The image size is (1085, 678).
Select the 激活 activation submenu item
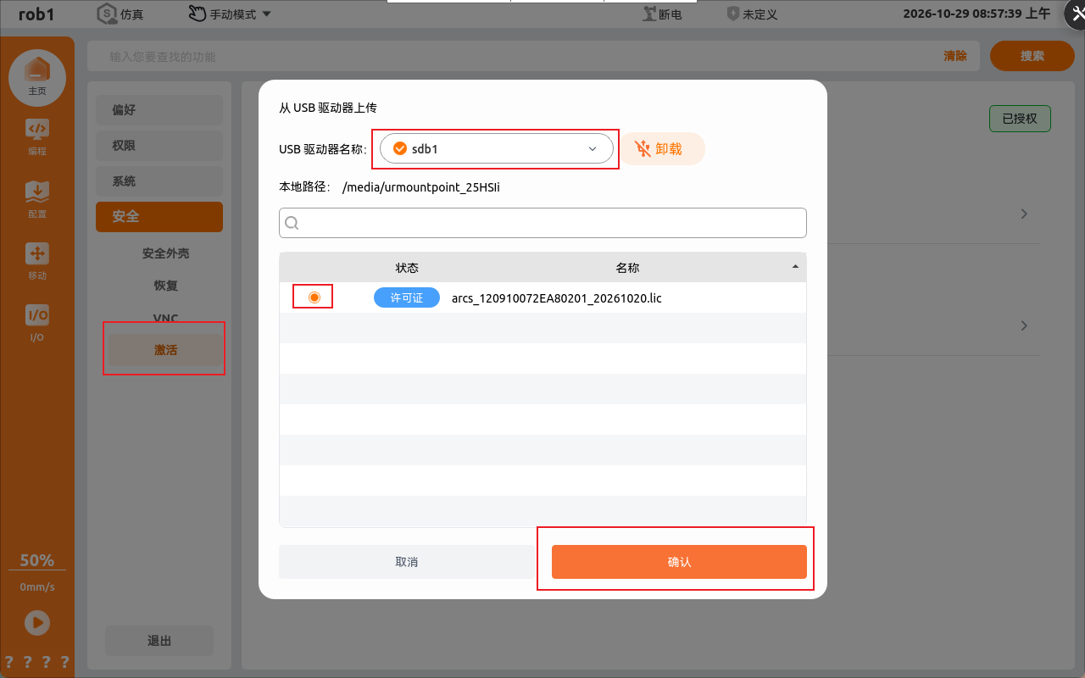tap(166, 350)
